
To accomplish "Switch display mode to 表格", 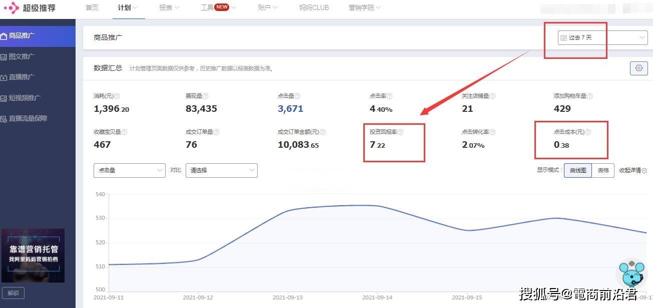I will point(603,170).
